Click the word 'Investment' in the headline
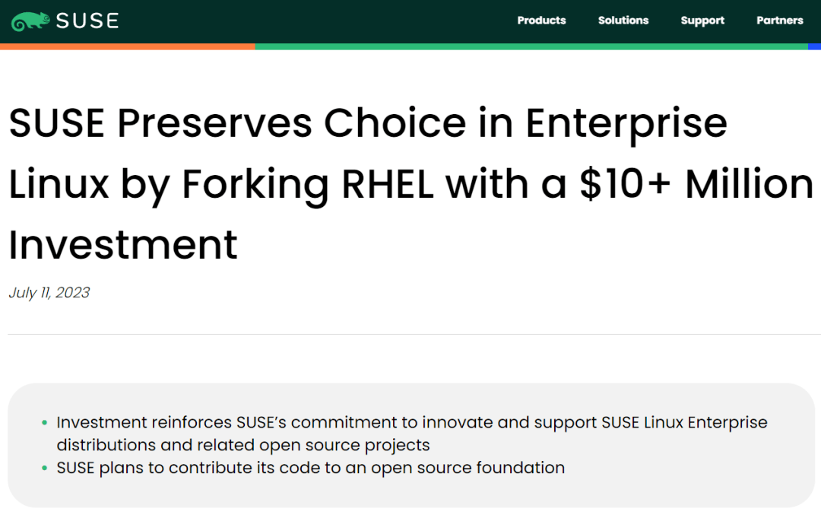This screenshot has height=518, width=821. [122, 245]
